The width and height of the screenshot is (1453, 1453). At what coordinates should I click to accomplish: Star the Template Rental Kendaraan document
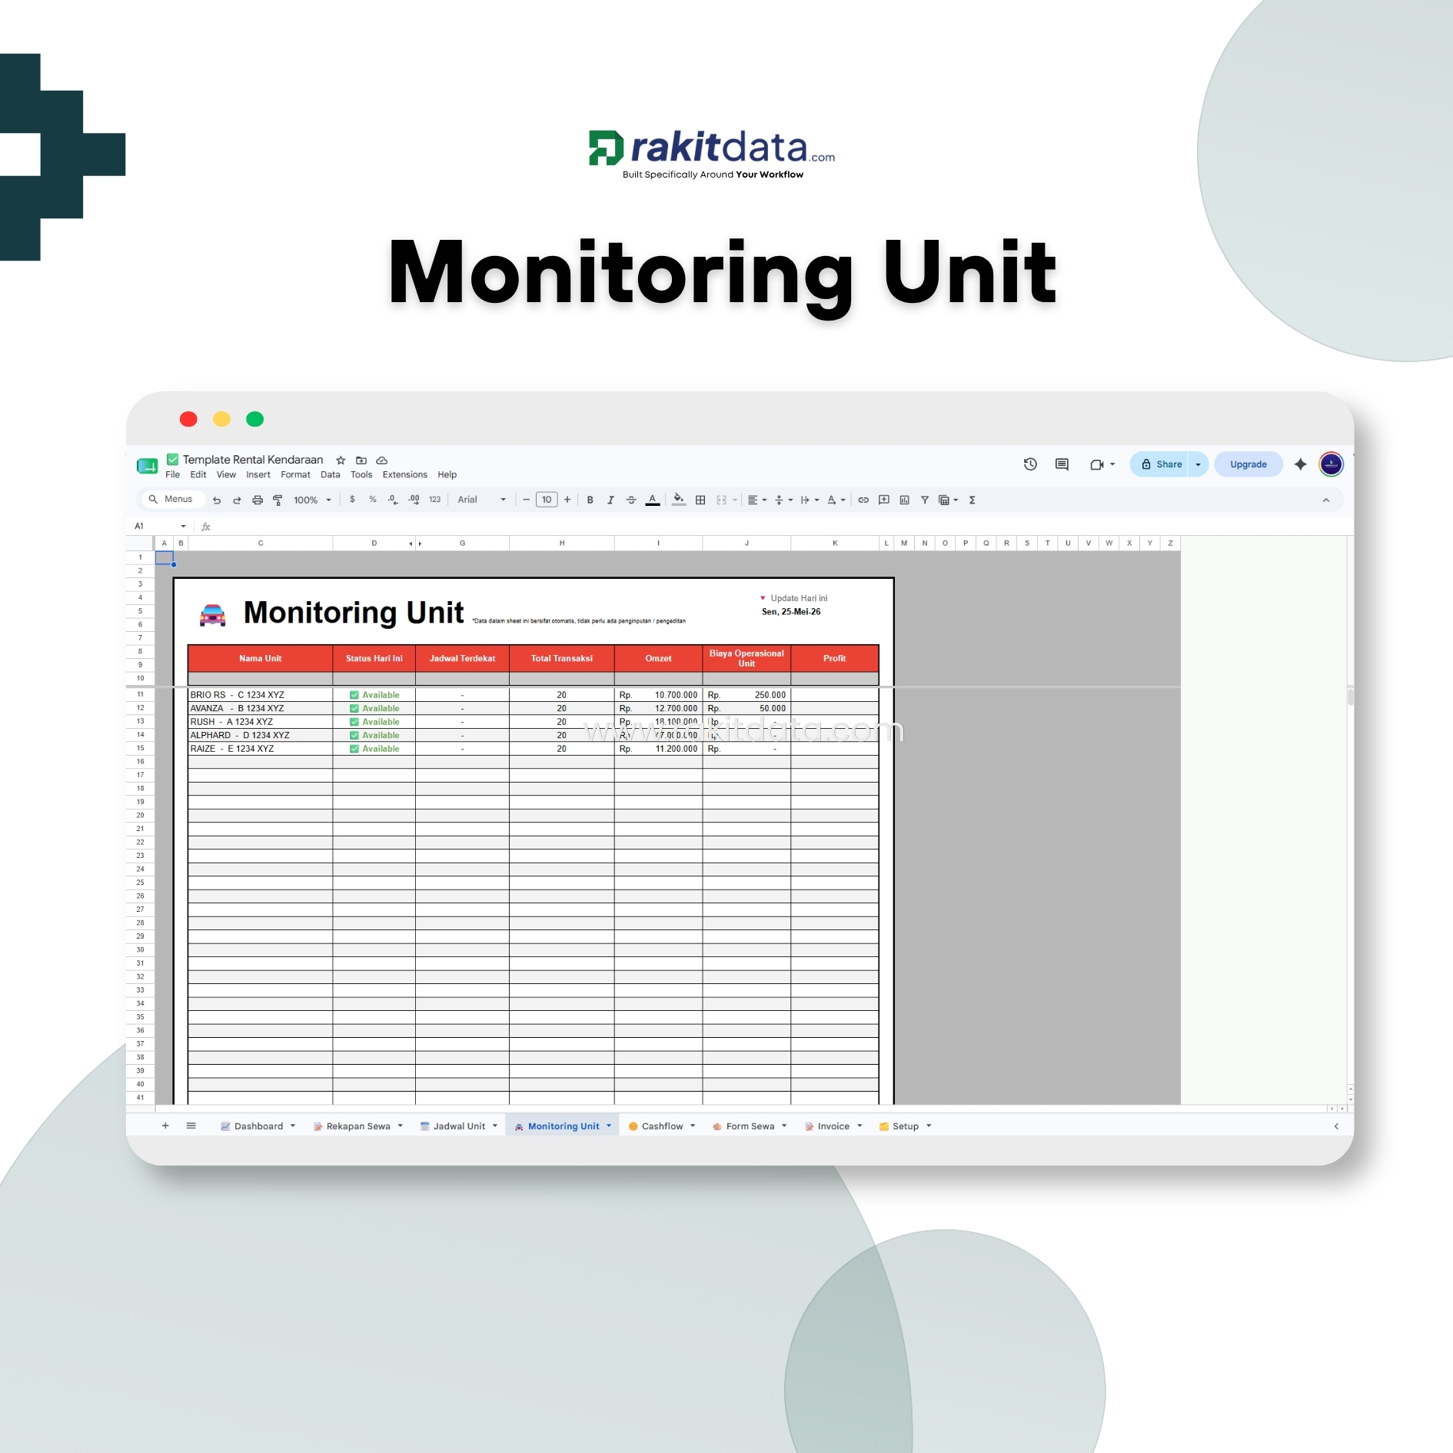341,461
